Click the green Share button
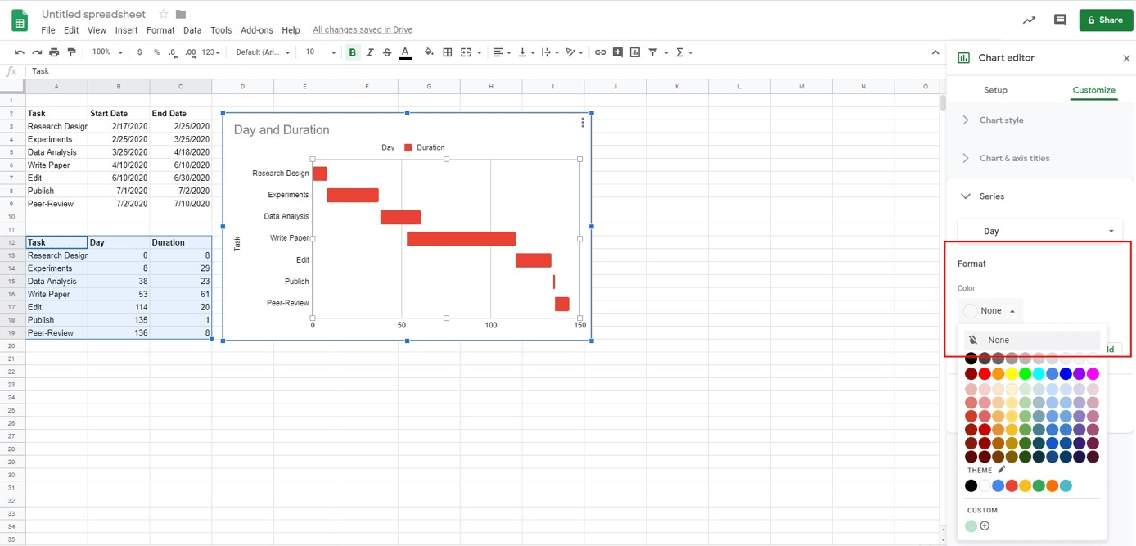 tap(1106, 20)
